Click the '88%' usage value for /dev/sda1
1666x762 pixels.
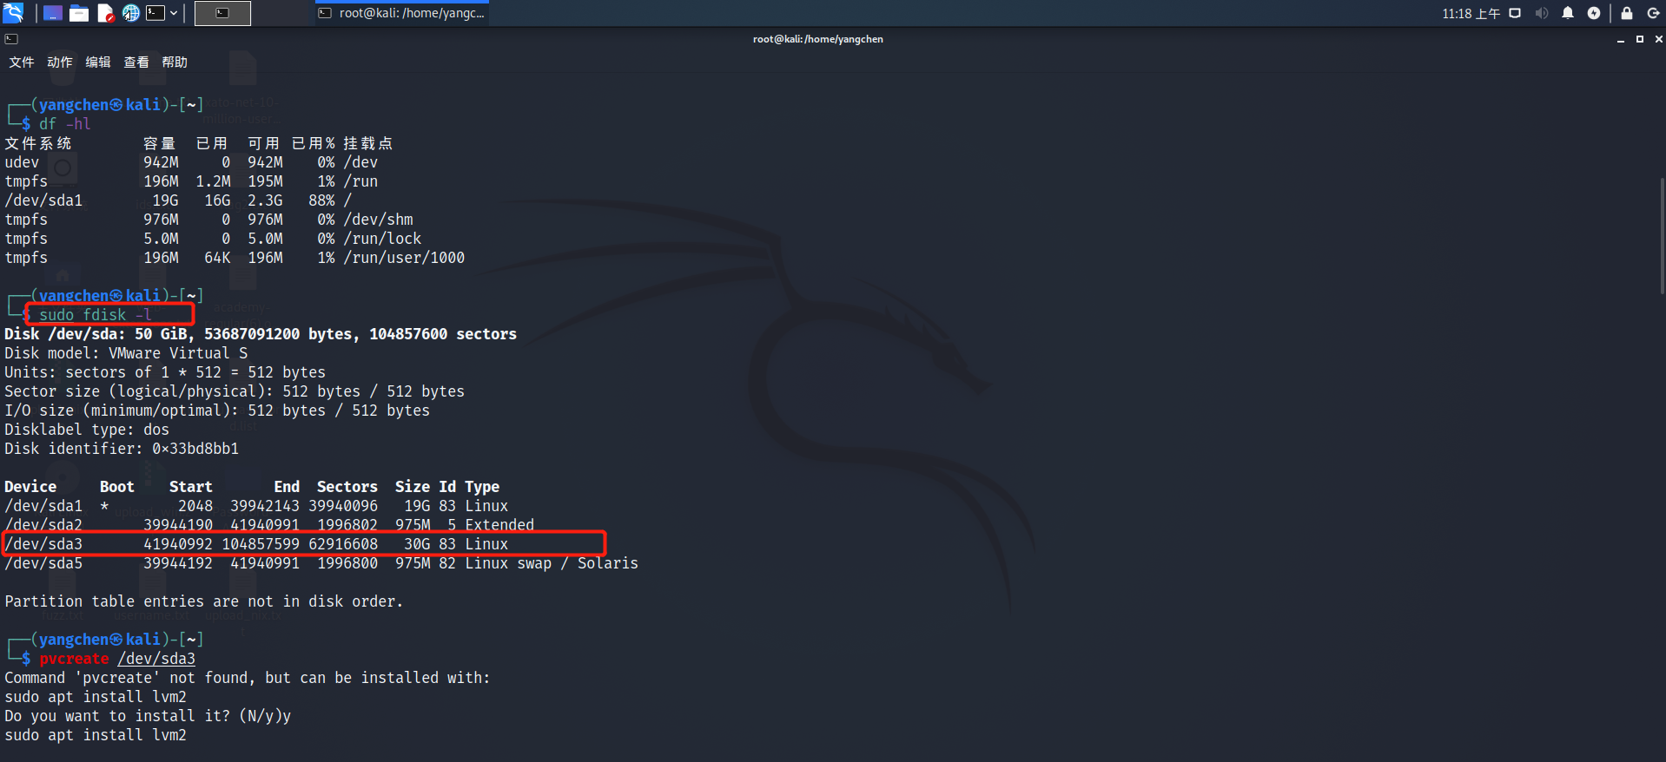[x=321, y=200]
